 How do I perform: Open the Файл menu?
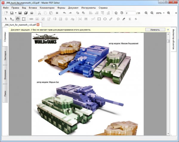tap(6, 8)
